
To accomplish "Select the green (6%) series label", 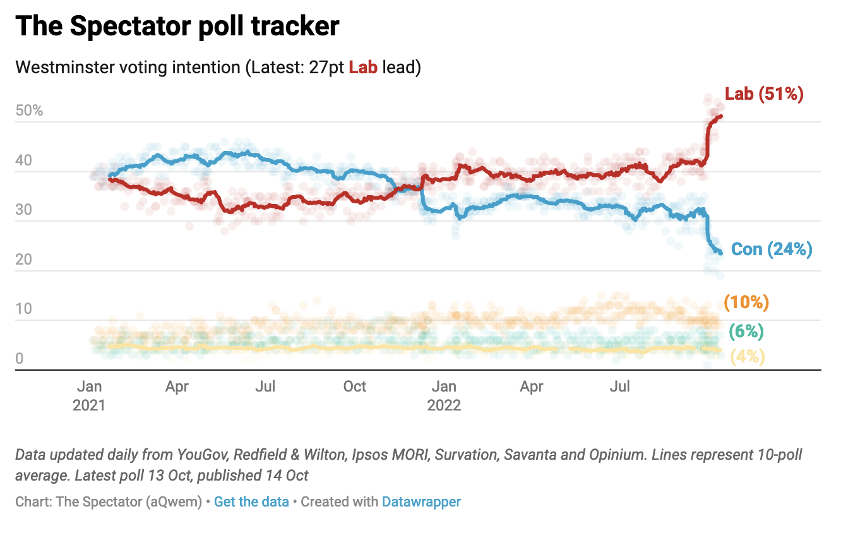I will click(x=746, y=331).
